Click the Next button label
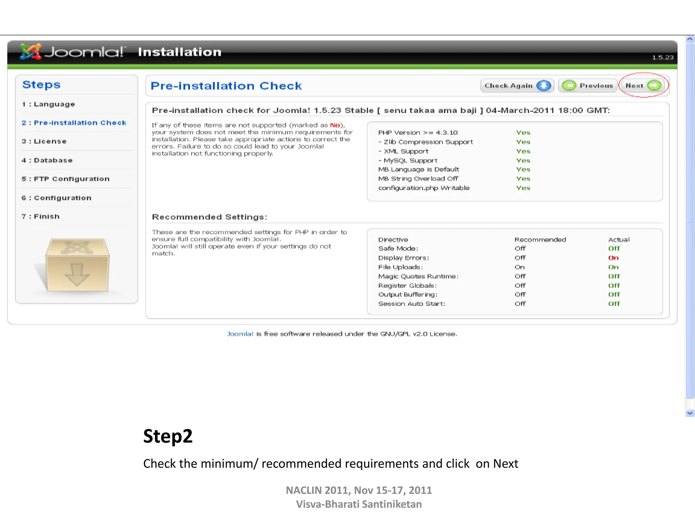The height and width of the screenshot is (521, 695). [x=634, y=86]
